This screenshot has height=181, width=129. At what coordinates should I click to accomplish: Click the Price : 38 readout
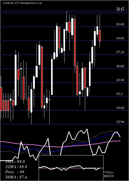(x=15, y=172)
